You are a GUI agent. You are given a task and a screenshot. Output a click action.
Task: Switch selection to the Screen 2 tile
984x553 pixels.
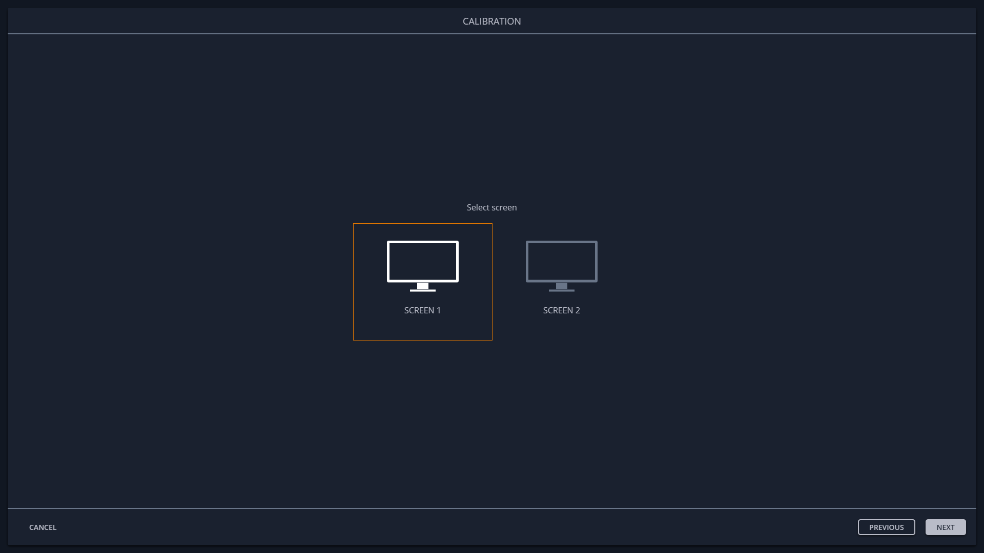tap(561, 282)
